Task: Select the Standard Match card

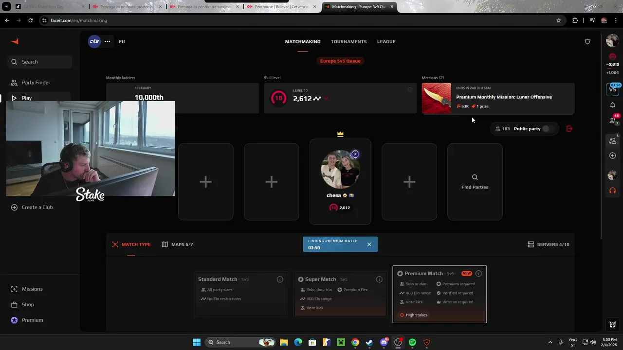Action: pos(240,295)
